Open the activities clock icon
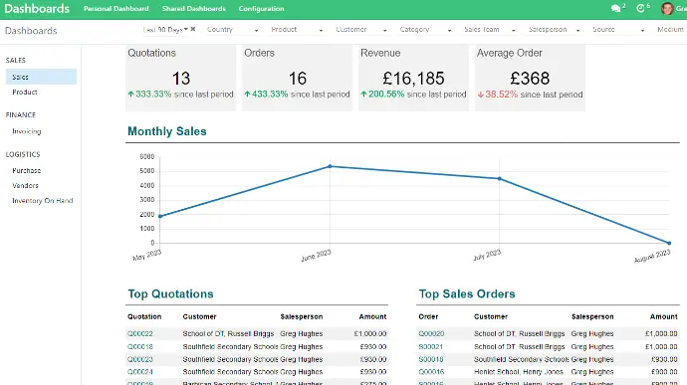This screenshot has width=687, height=385. (x=640, y=8)
